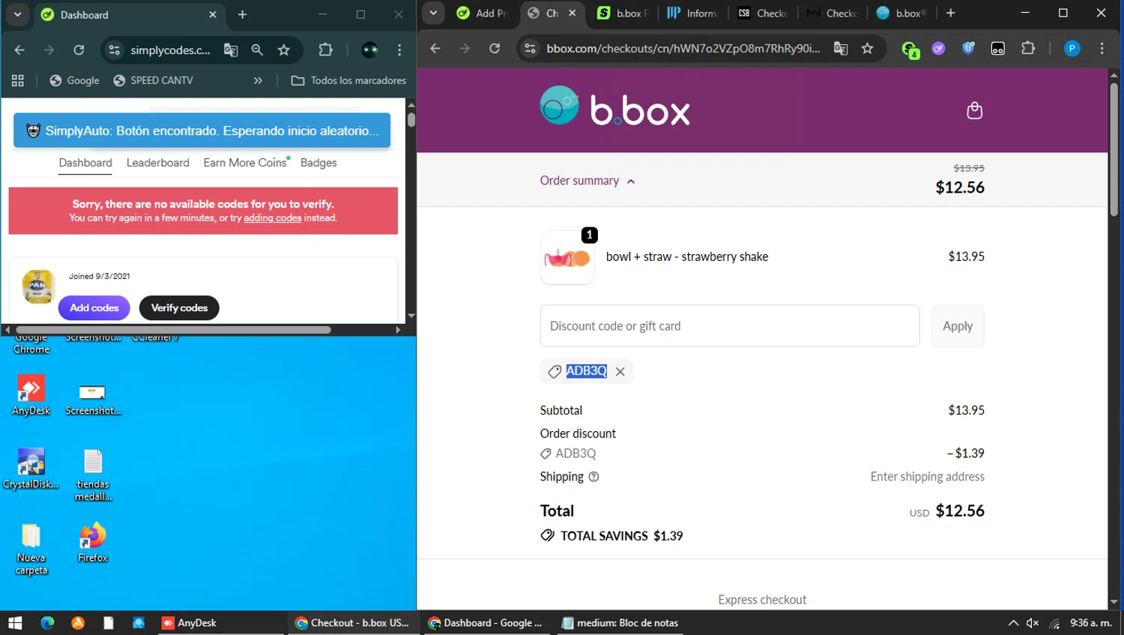The image size is (1124, 635).
Task: Open the SPEED CANTV bookmark
Action: click(x=153, y=80)
